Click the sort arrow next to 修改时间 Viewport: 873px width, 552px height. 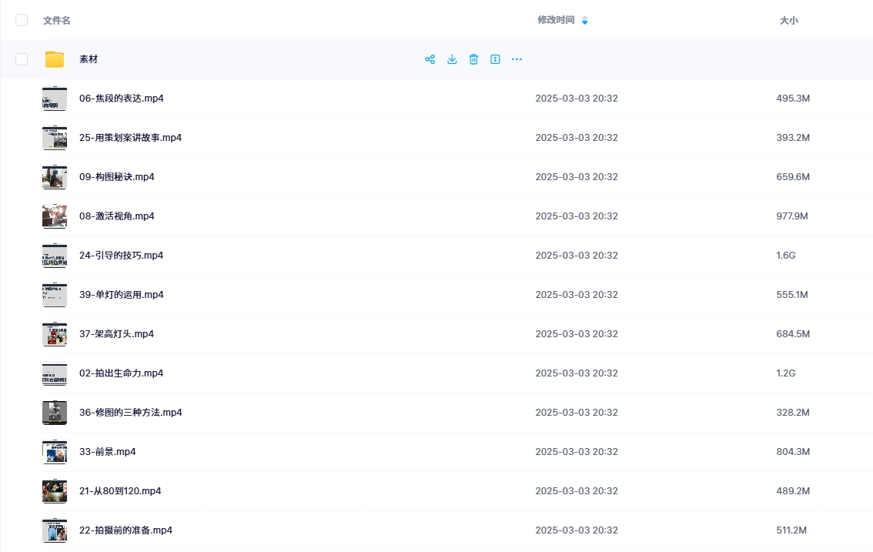tap(584, 20)
